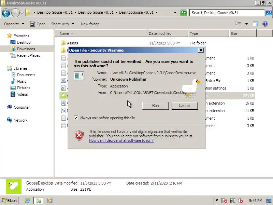Select Recent Places in the sidebar
The width and height of the screenshot is (273, 205).
pos(25,55)
